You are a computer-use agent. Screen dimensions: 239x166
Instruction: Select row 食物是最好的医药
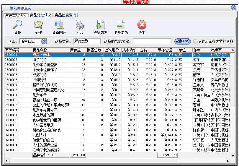click(x=117, y=120)
